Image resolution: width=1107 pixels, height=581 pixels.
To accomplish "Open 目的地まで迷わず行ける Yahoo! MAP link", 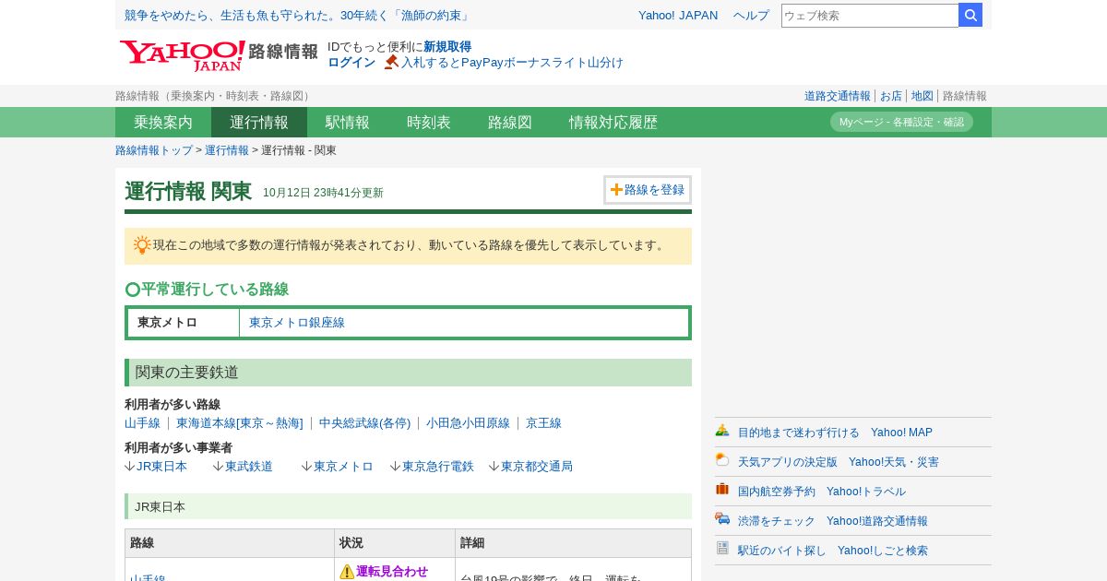I will click(835, 433).
